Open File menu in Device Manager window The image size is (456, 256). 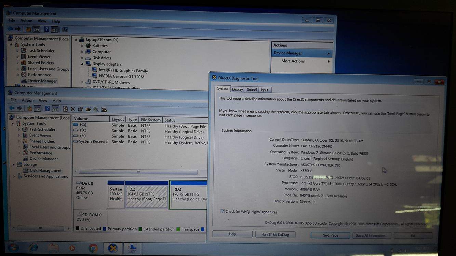point(12,20)
